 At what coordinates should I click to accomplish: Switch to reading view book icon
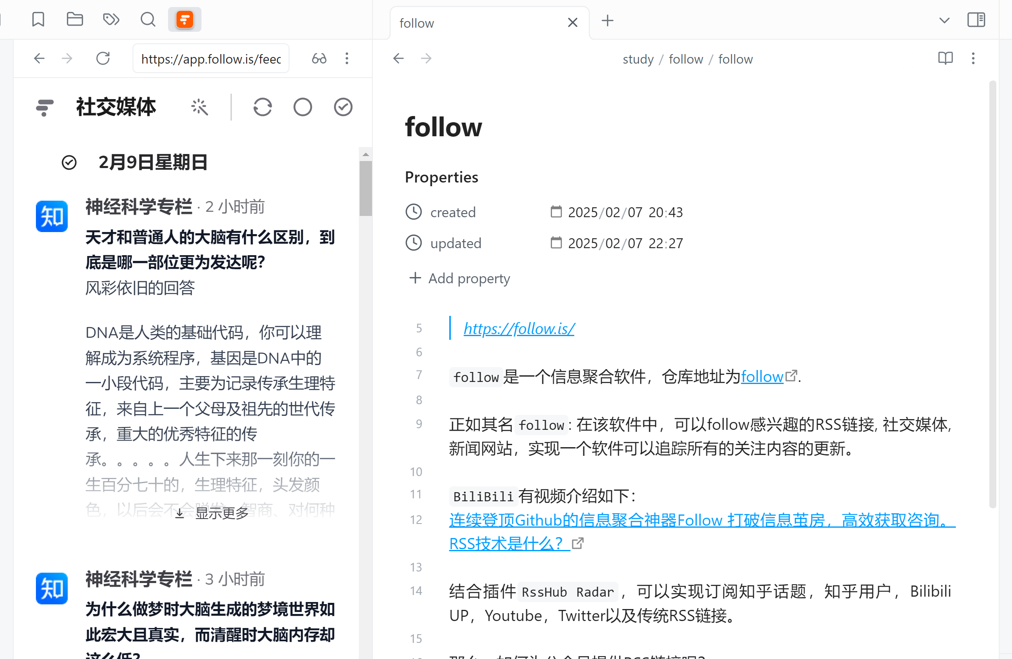tap(945, 58)
